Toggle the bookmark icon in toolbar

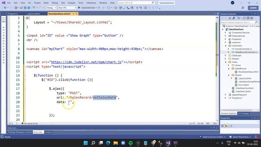[146, 8]
